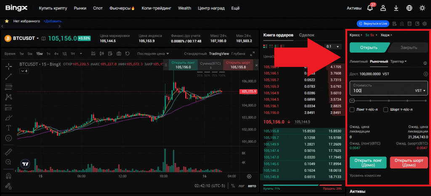The height and width of the screenshot is (196, 431).
Task: Select the ruler measure tool
Action: point(8,151)
